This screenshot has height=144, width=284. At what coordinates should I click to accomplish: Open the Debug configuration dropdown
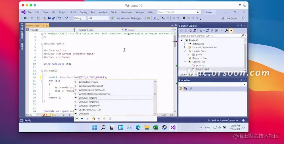[x=80, y=18]
